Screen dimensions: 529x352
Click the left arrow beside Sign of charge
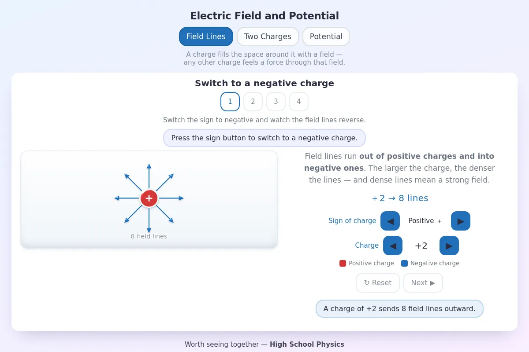pos(390,221)
